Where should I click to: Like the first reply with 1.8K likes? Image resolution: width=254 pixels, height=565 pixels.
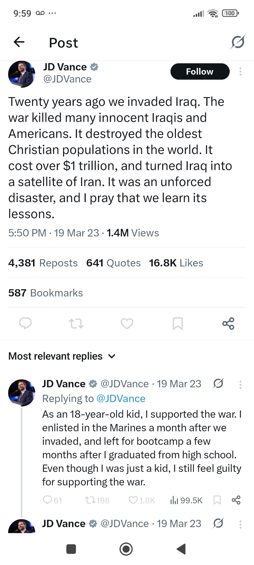pos(133,500)
